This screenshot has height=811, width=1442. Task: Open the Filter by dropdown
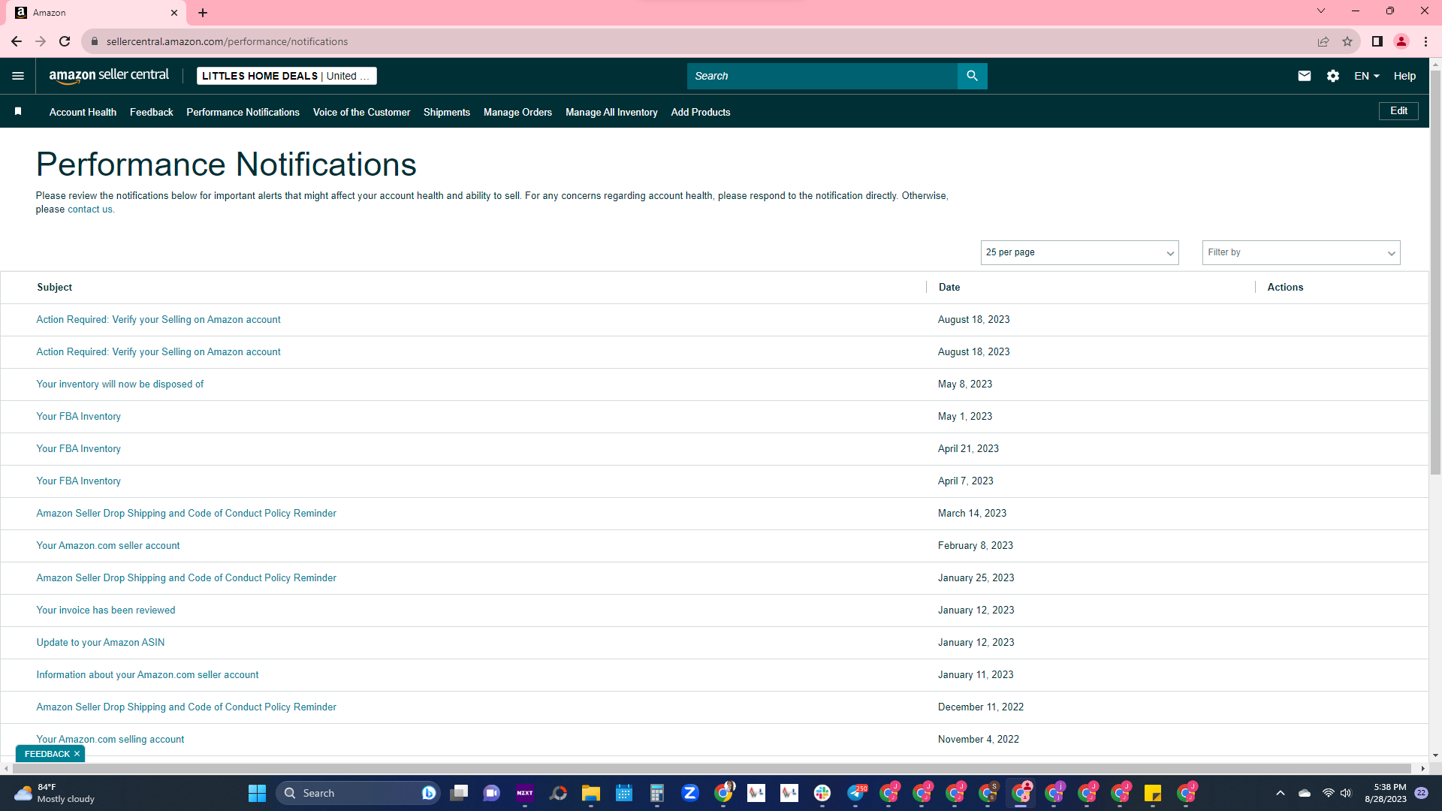tap(1301, 252)
